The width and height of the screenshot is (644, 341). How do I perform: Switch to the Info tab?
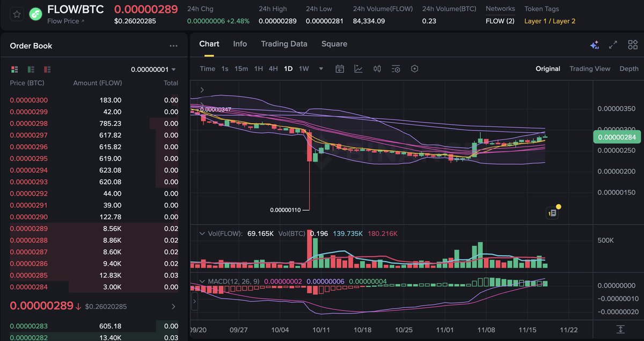coord(240,44)
